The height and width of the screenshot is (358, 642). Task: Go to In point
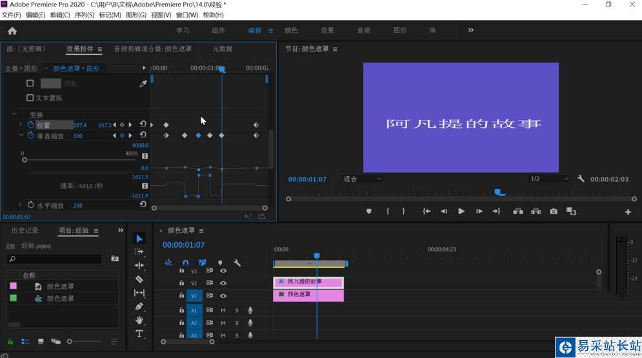426,212
